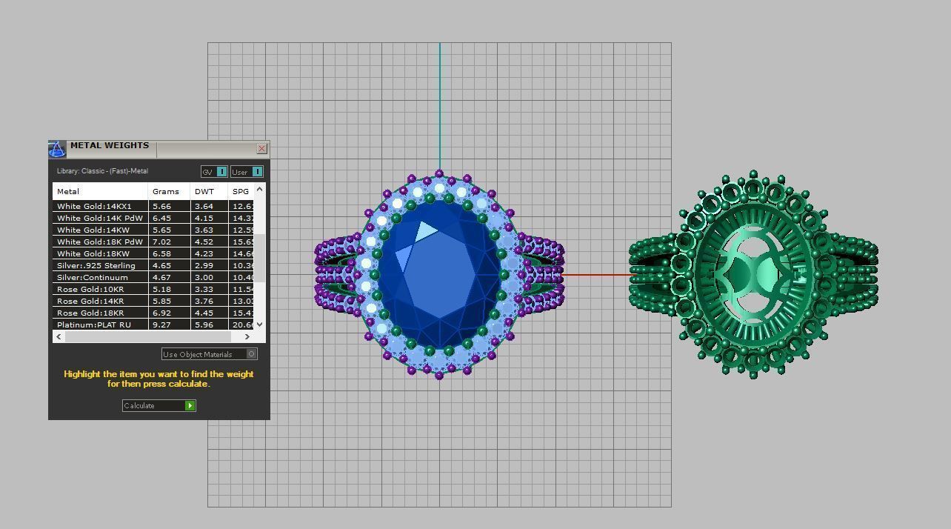Click the metal list scroll-down arrow

[259, 325]
